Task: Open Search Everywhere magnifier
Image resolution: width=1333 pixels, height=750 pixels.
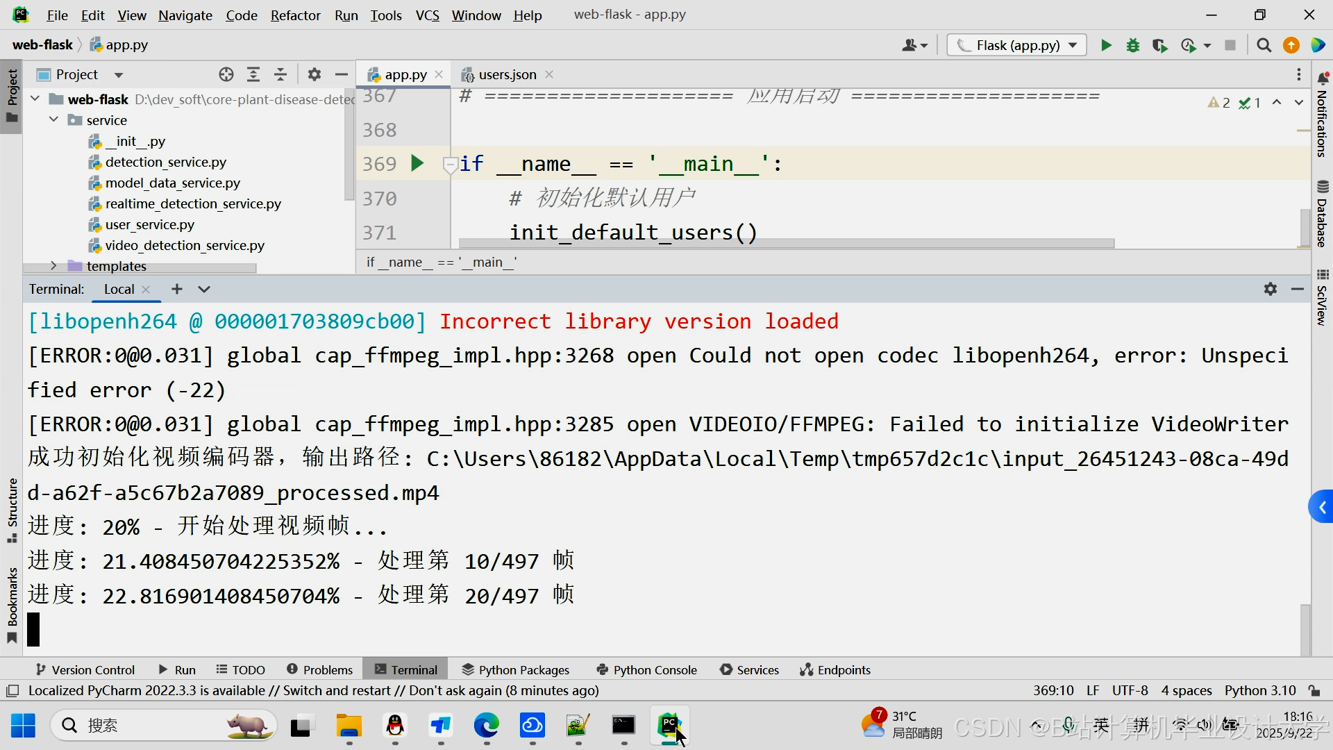Action: (x=1264, y=45)
